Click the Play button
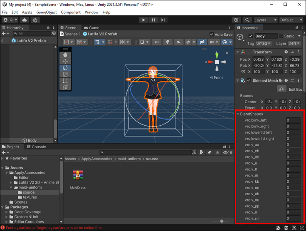Screen dimensions: 306x231 click(143, 20)
